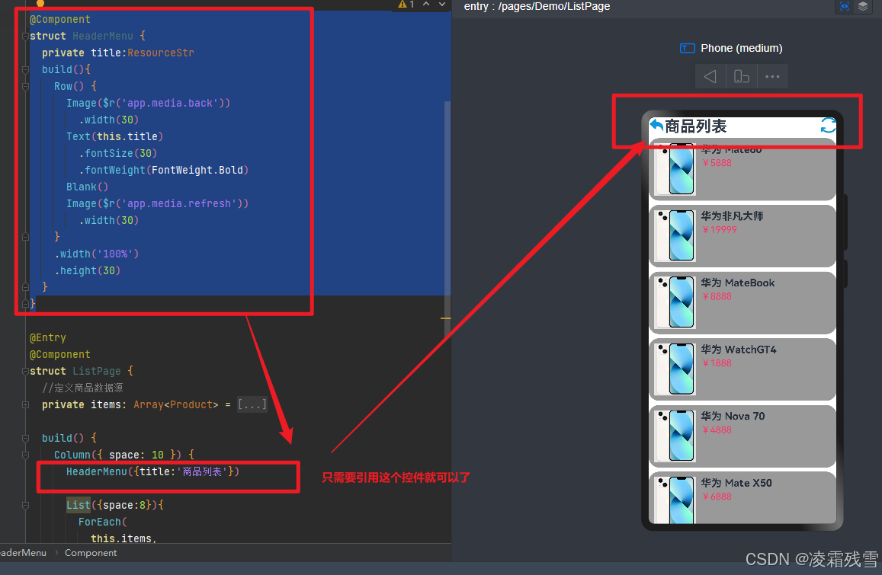Click the 华为非凡大师 phone thumbnail image
Screen dimensions: 882x575
(676, 236)
